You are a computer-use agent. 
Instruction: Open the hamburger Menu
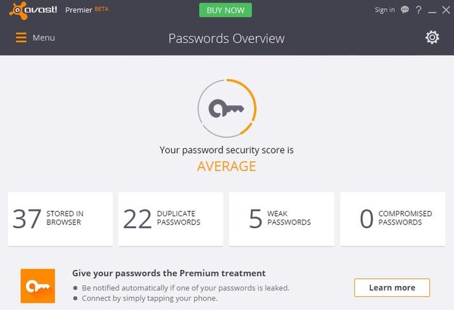(x=35, y=38)
